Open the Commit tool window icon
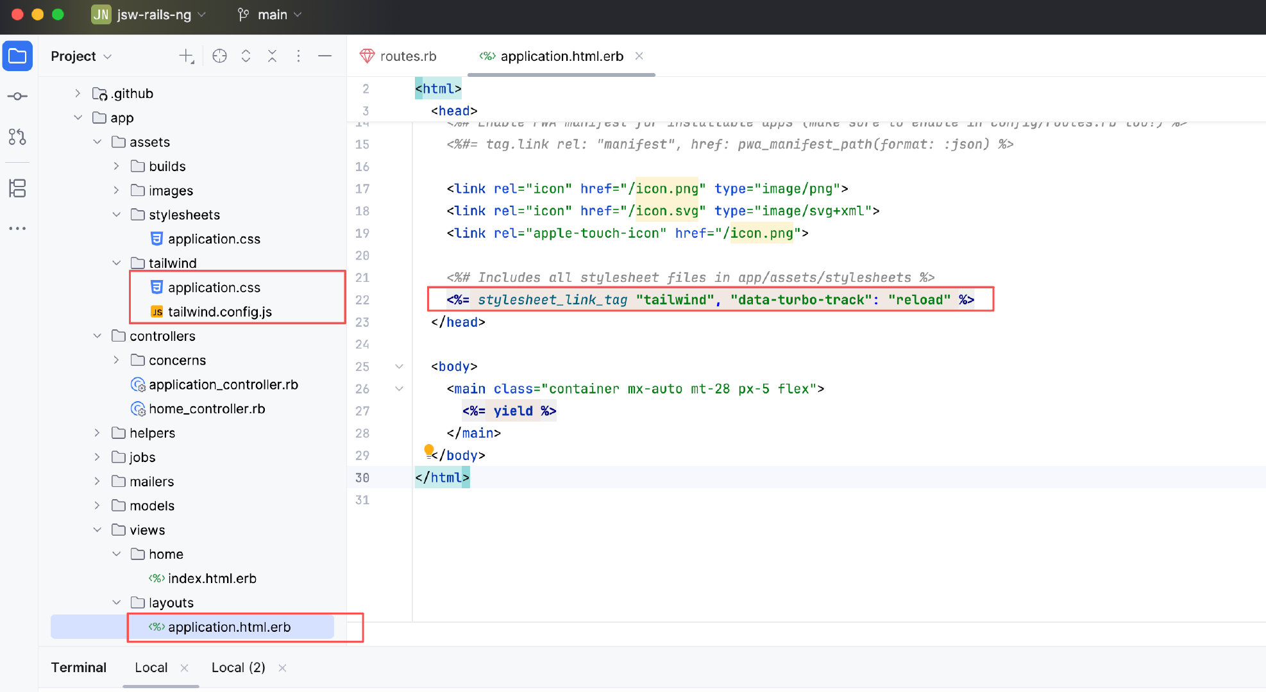 (x=17, y=96)
